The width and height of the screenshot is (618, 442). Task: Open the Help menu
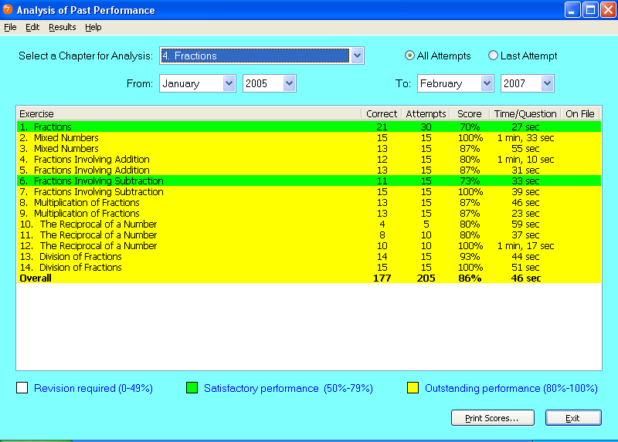pyautogui.click(x=93, y=27)
